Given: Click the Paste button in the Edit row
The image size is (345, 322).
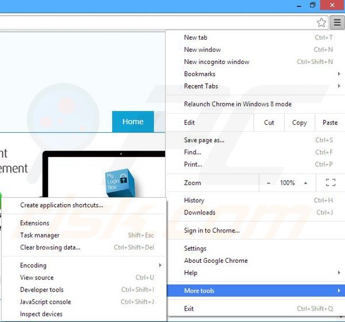Looking at the screenshot, I should pyautogui.click(x=330, y=122).
